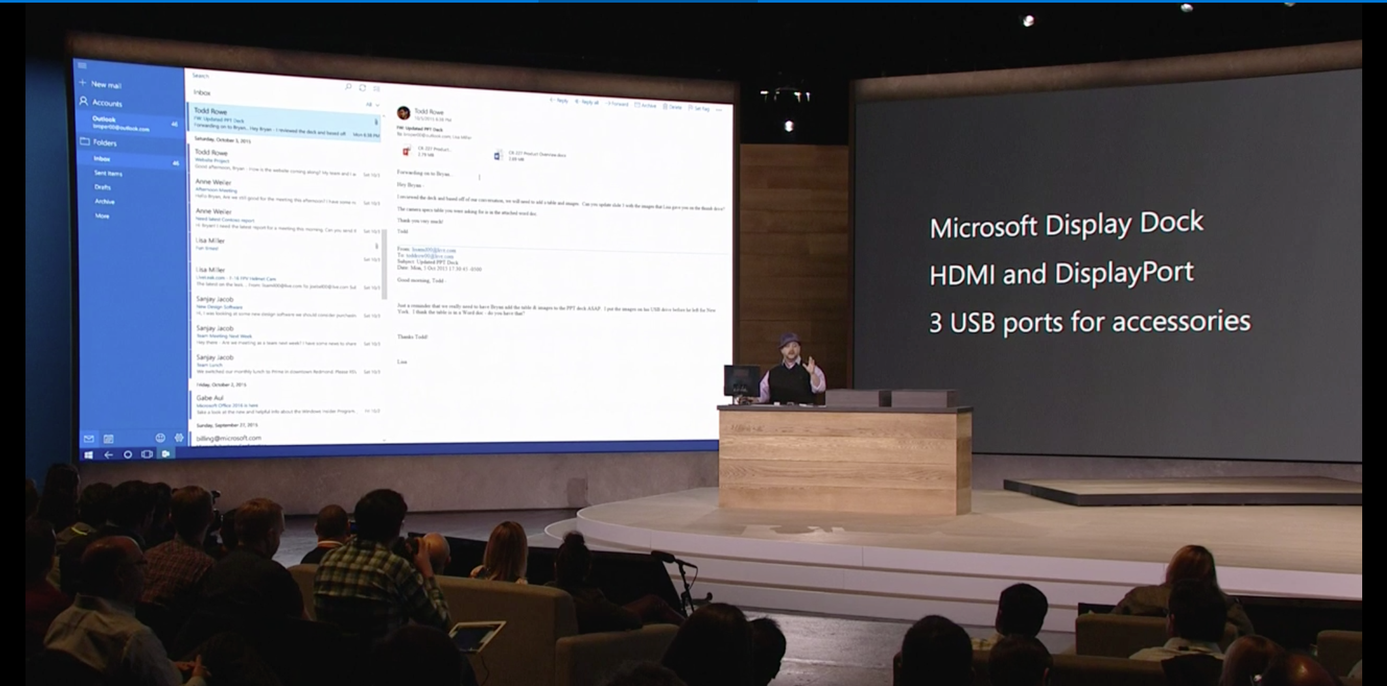
Task: Click Todd Rowe's sender avatar
Action: point(404,113)
